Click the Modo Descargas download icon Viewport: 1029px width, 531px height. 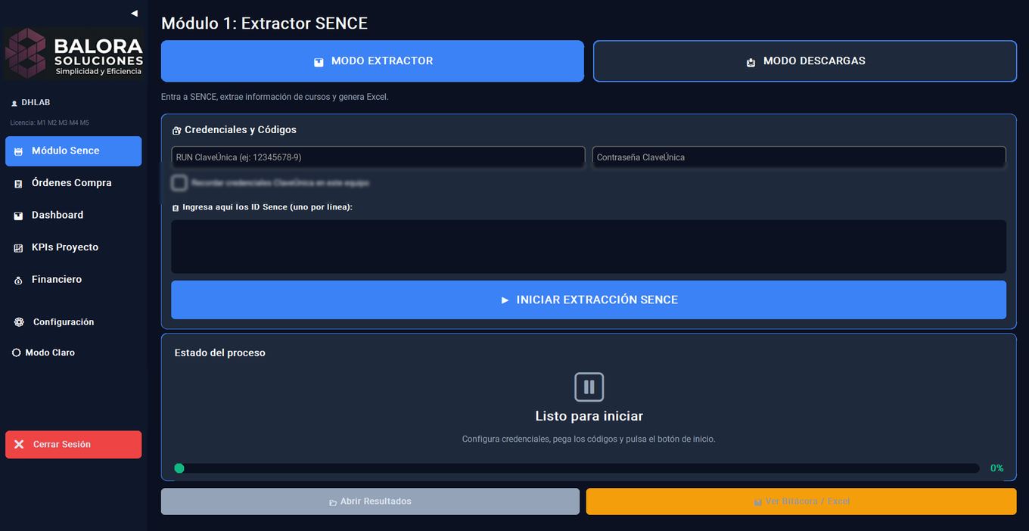751,62
